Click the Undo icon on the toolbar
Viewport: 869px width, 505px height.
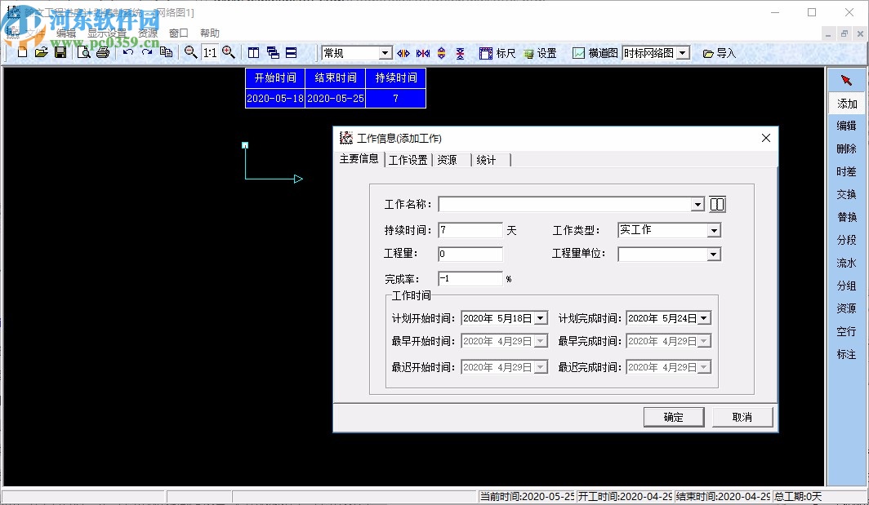(x=127, y=53)
